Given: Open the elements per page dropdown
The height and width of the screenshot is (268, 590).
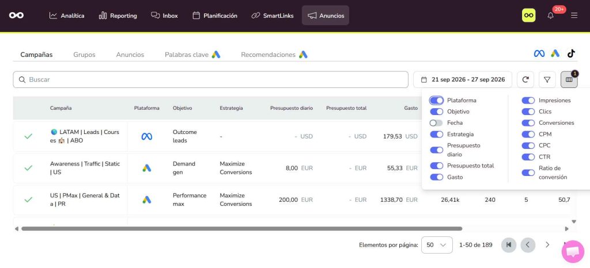Looking at the screenshot, I should point(437,245).
